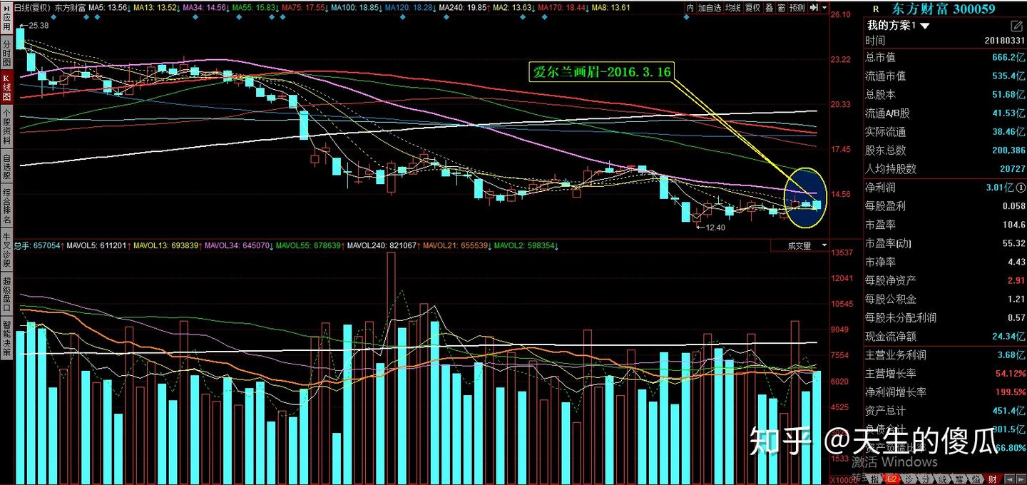Image resolution: width=1027 pixels, height=485 pixels.
Task: Click the next-tab right arrow button
Action: tap(1020, 479)
